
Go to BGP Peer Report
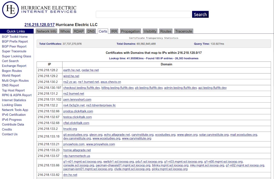(14, 46)
